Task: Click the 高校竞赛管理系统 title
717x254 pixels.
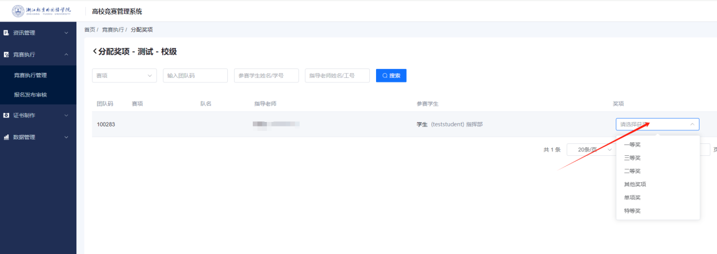Action: click(x=117, y=11)
